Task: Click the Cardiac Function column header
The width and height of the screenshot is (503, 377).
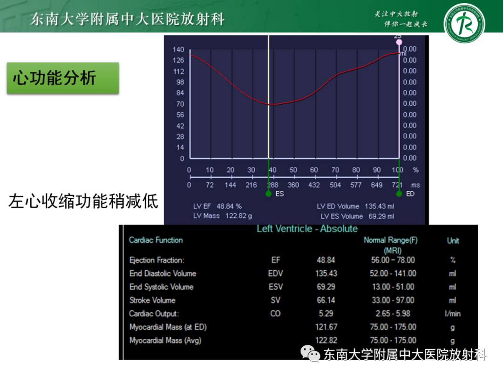Action: 156,240
